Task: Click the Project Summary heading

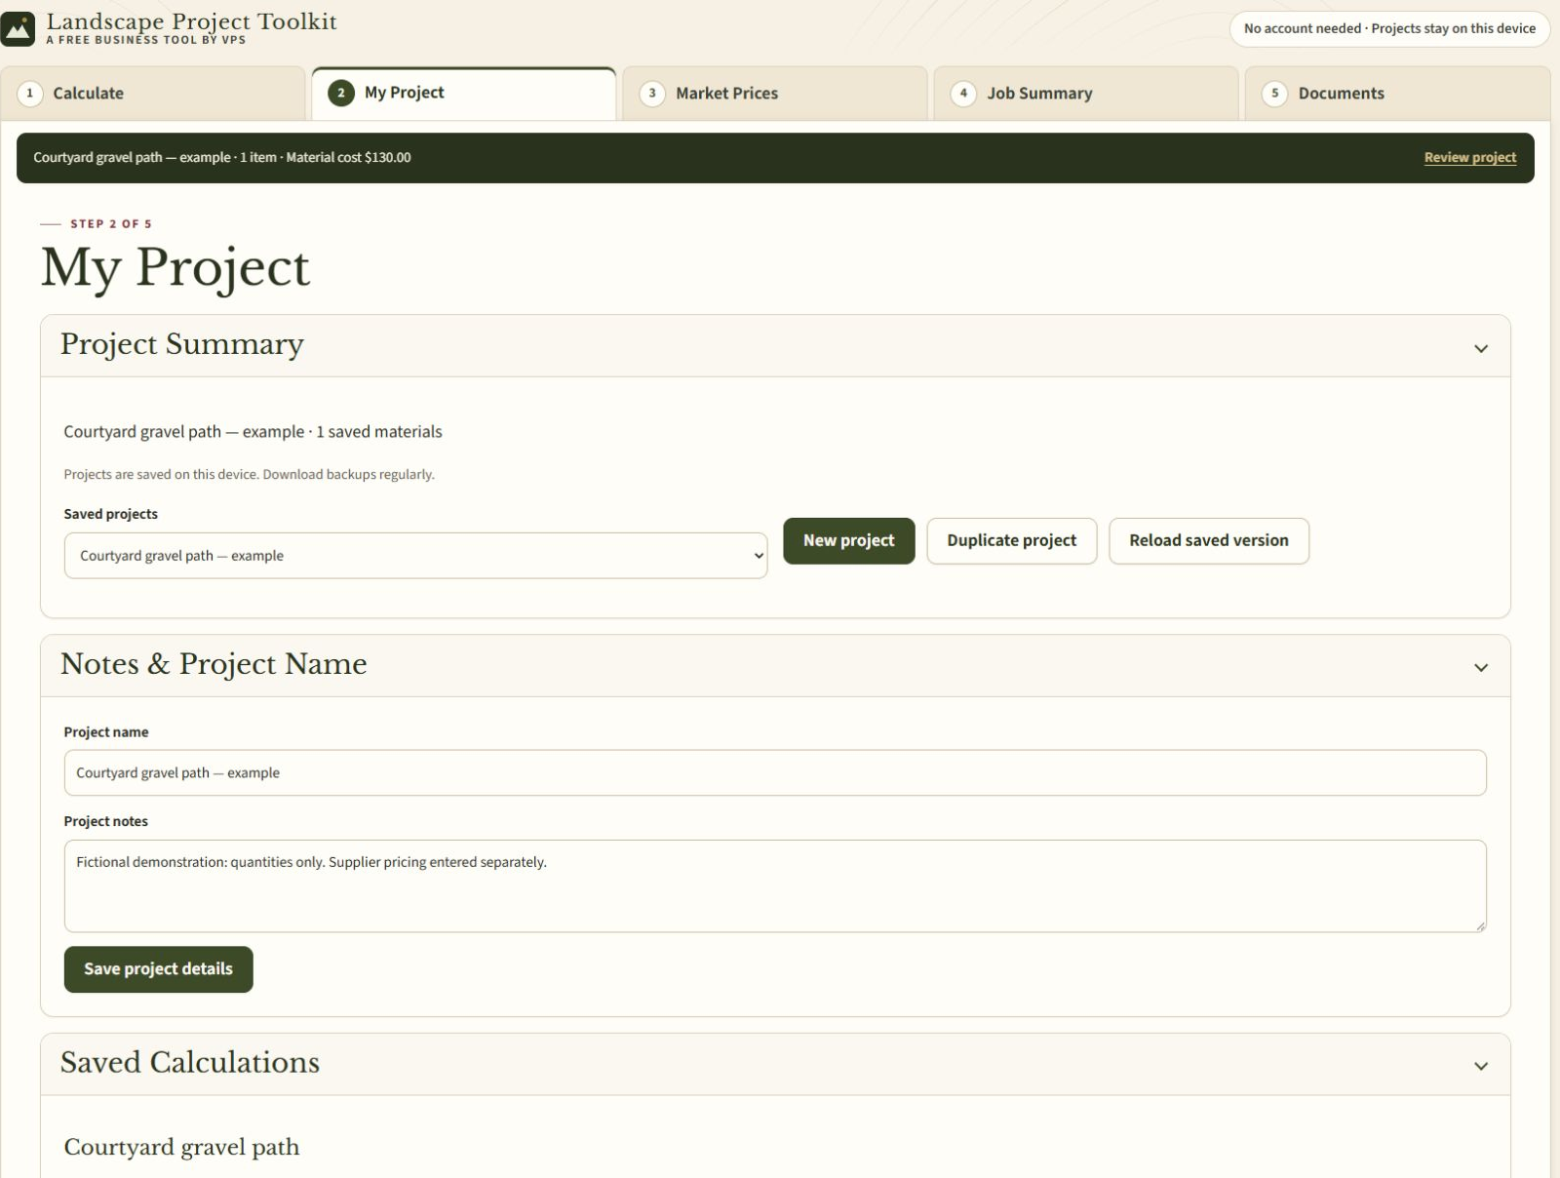Action: tap(182, 344)
